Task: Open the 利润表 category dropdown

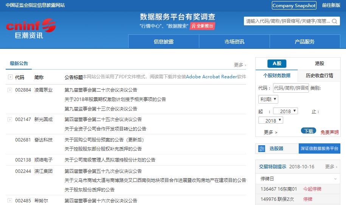Action: (268, 99)
